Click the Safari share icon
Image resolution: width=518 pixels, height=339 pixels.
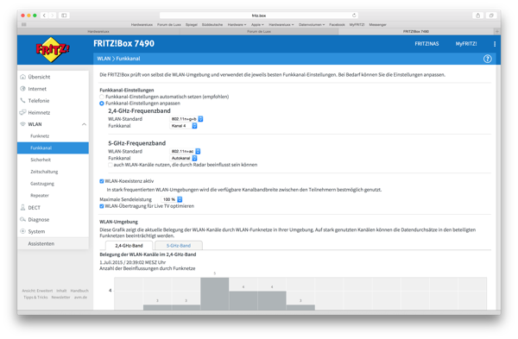477,16
